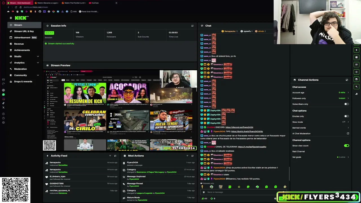This screenshot has width=361, height=203.
Task: Open AI Chat Moderation external link
Action: pyautogui.click(x=348, y=133)
